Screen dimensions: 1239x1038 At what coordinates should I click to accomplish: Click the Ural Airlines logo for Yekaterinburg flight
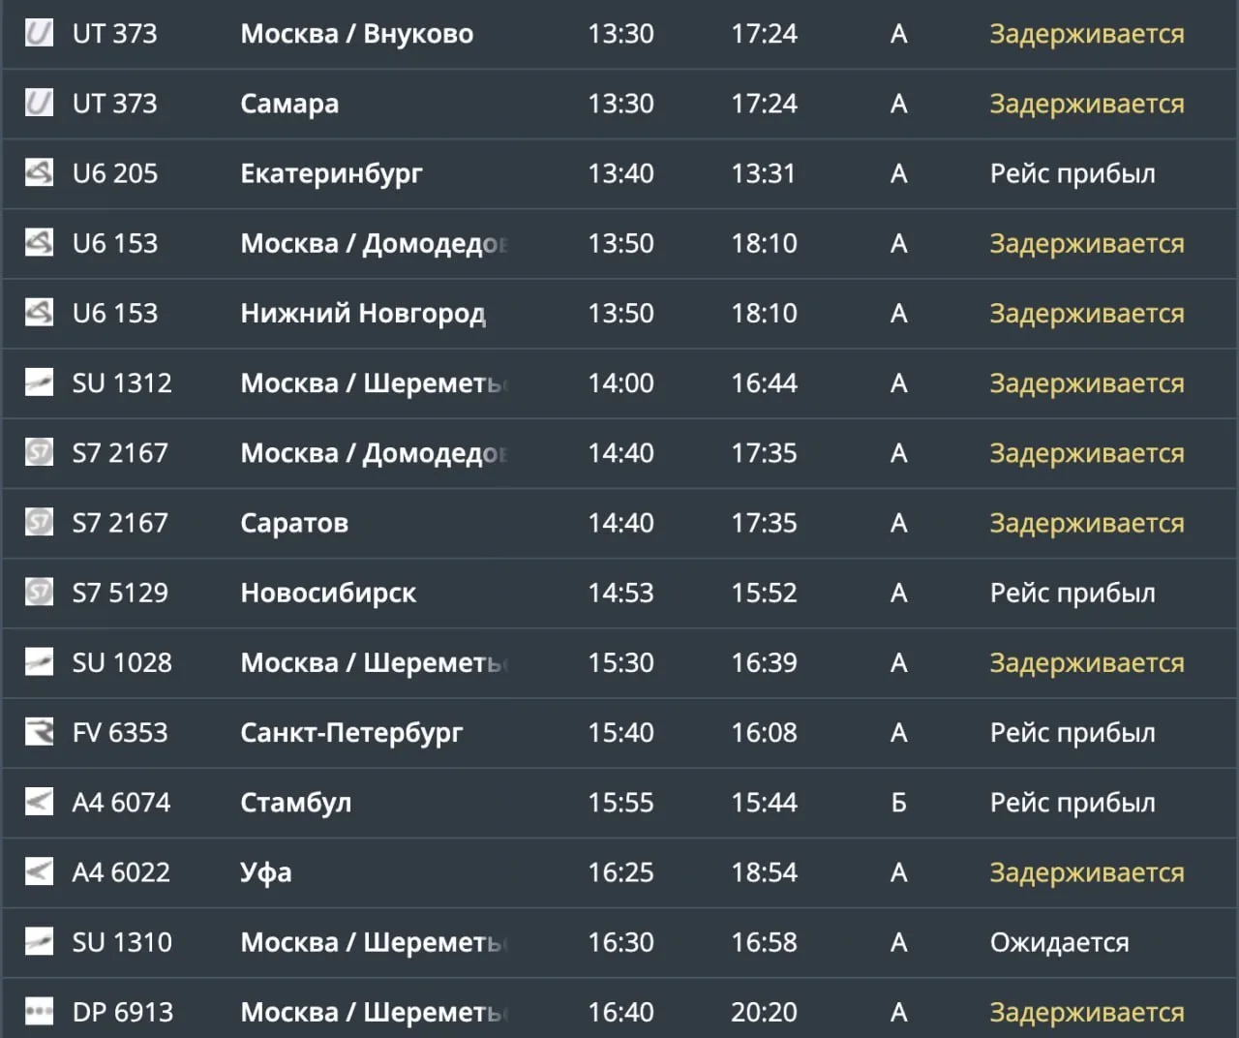coord(39,172)
